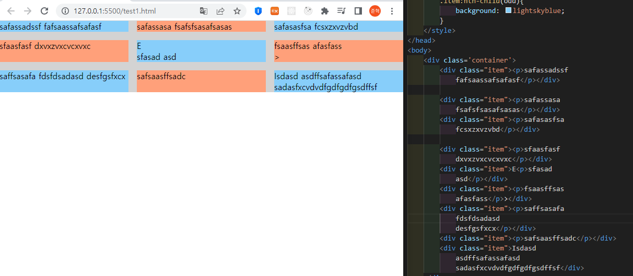The image size is (633, 276).
Task: Open Chrome three-dot menu
Action: pos(392,11)
